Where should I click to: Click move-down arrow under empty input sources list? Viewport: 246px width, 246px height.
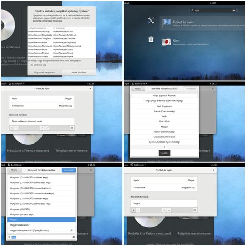point(47,128)
